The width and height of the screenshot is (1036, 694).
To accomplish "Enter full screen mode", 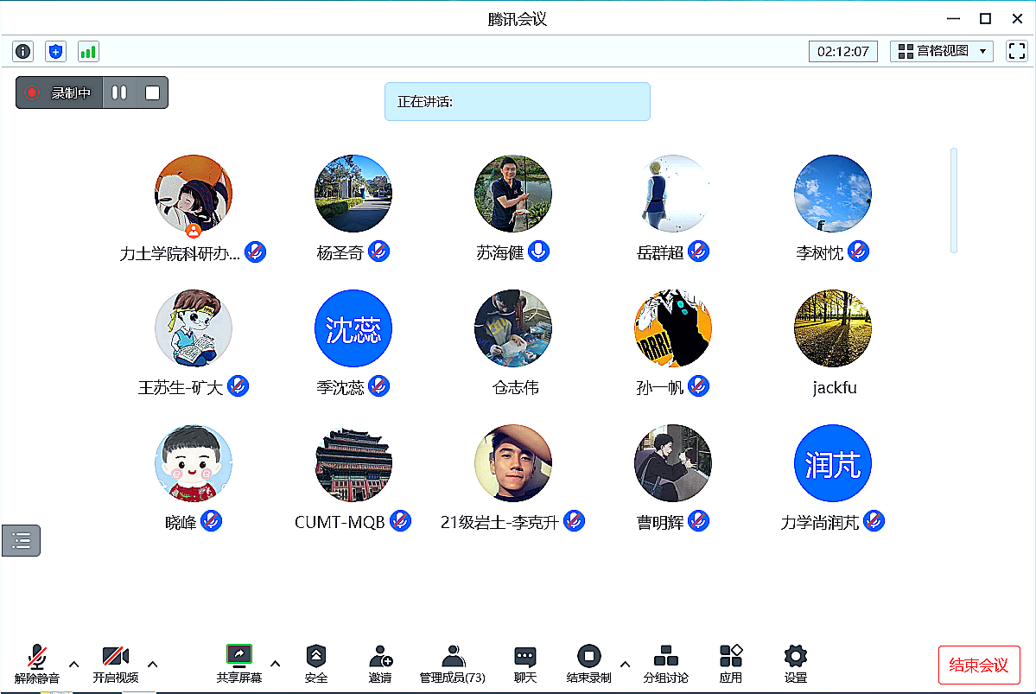I will coord(1017,52).
